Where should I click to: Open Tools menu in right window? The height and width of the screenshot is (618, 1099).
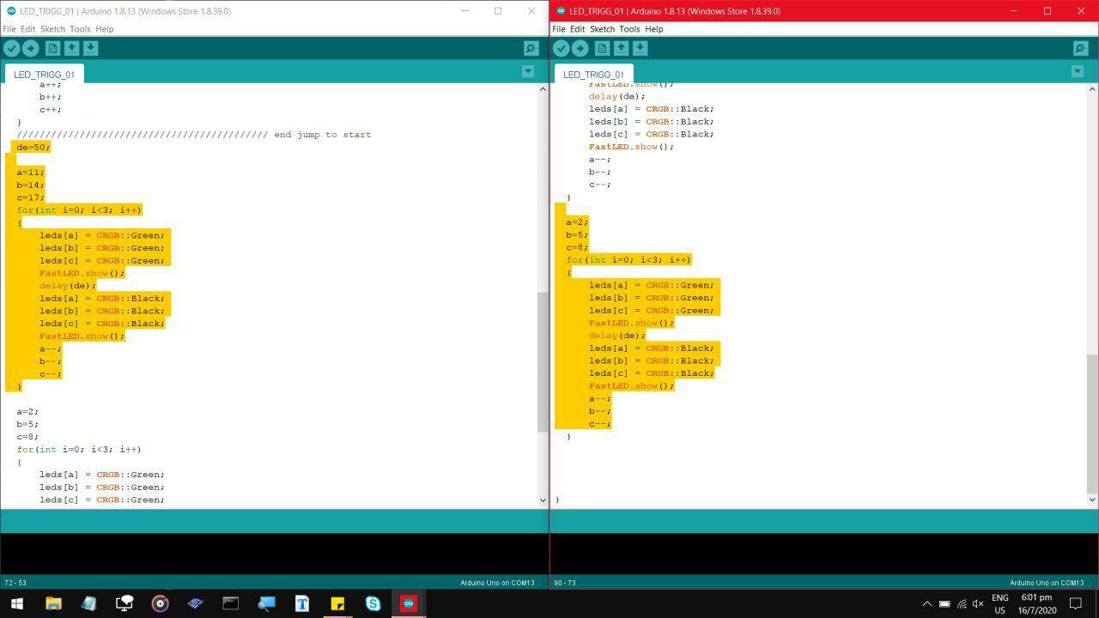pyautogui.click(x=629, y=29)
